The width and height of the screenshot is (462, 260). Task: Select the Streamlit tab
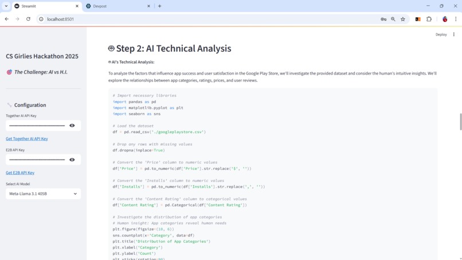[x=47, y=6]
